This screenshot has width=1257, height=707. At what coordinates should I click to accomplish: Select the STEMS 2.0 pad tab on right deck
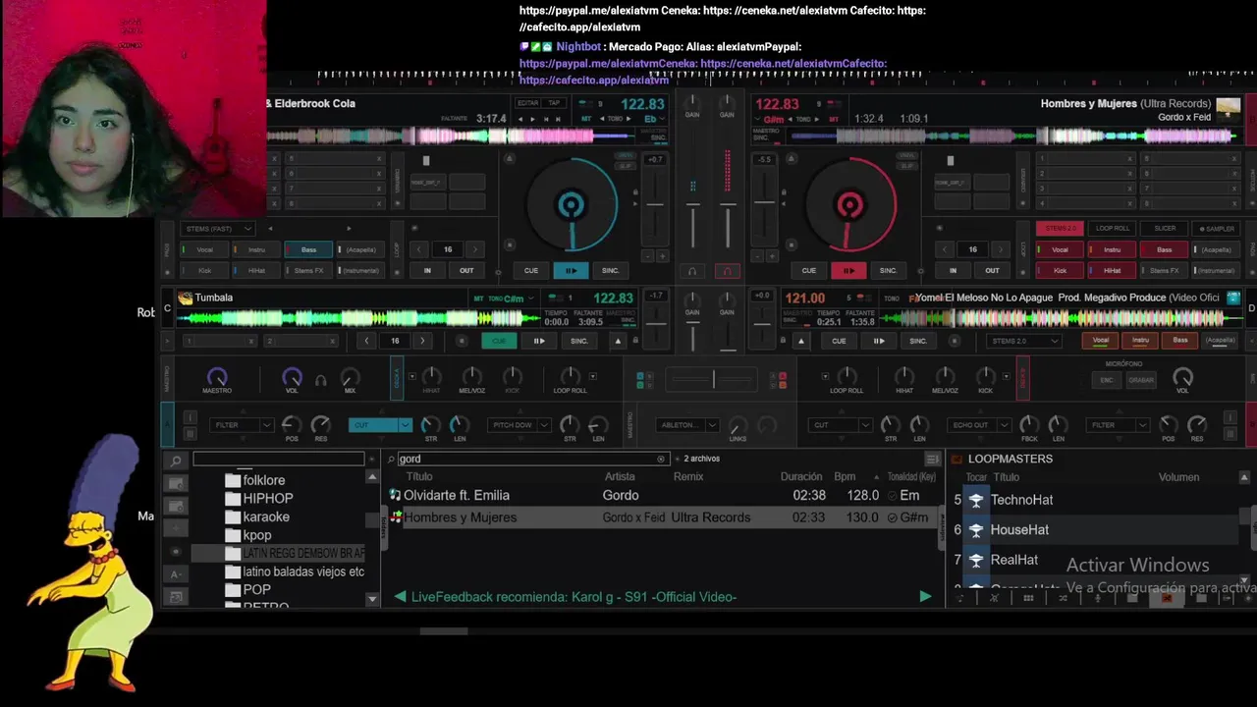click(1060, 229)
